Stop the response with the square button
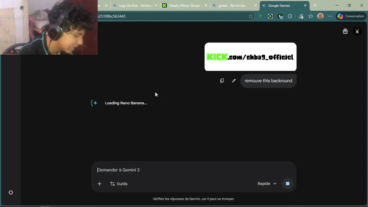The width and height of the screenshot is (368, 207). pos(287,184)
